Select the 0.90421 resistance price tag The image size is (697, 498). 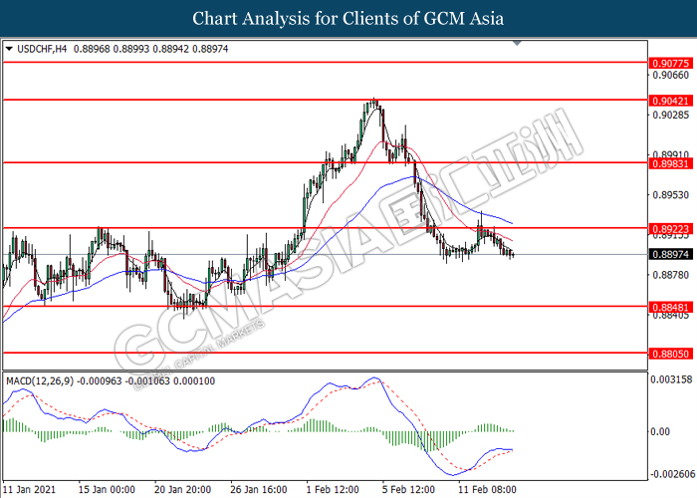click(667, 100)
